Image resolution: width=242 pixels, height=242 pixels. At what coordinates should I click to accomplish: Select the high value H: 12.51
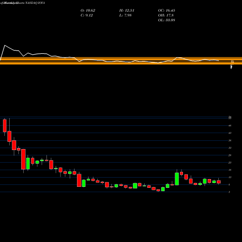(x=127, y=11)
